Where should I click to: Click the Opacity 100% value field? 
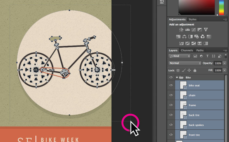pyautogui.click(x=218, y=63)
